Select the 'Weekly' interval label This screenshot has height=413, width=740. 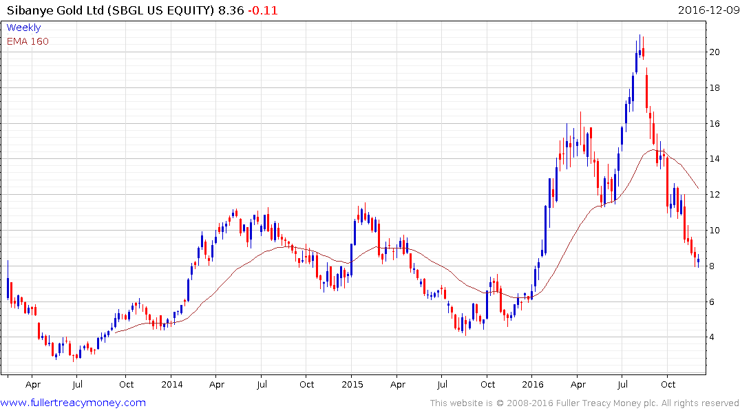click(23, 28)
